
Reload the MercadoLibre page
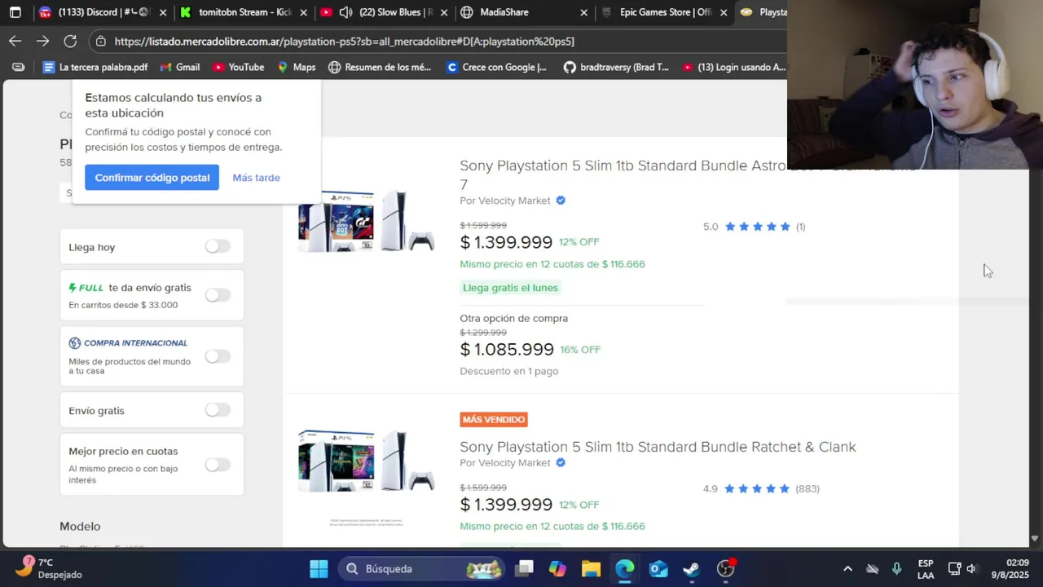point(70,41)
